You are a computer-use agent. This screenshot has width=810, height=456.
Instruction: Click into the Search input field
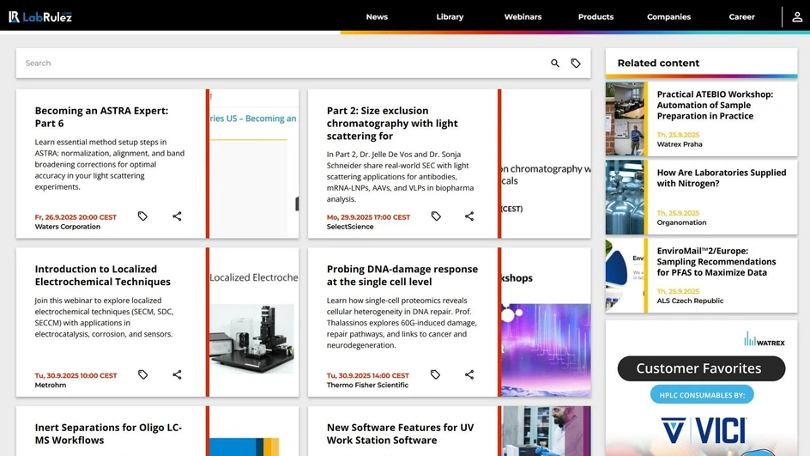click(283, 64)
